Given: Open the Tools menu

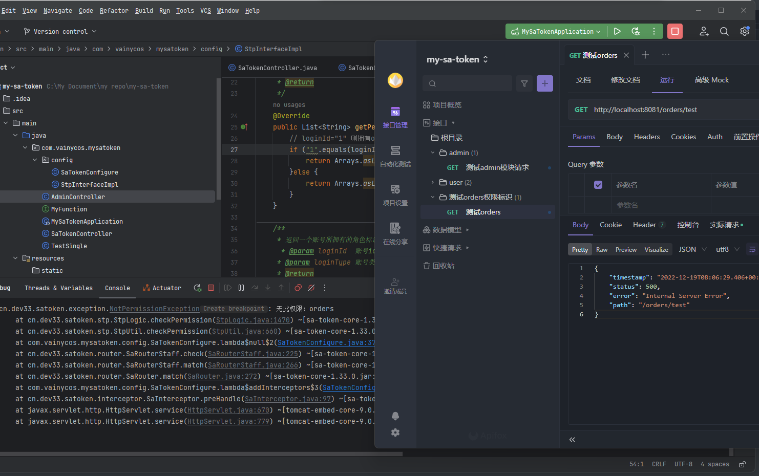Looking at the screenshot, I should tap(185, 10).
